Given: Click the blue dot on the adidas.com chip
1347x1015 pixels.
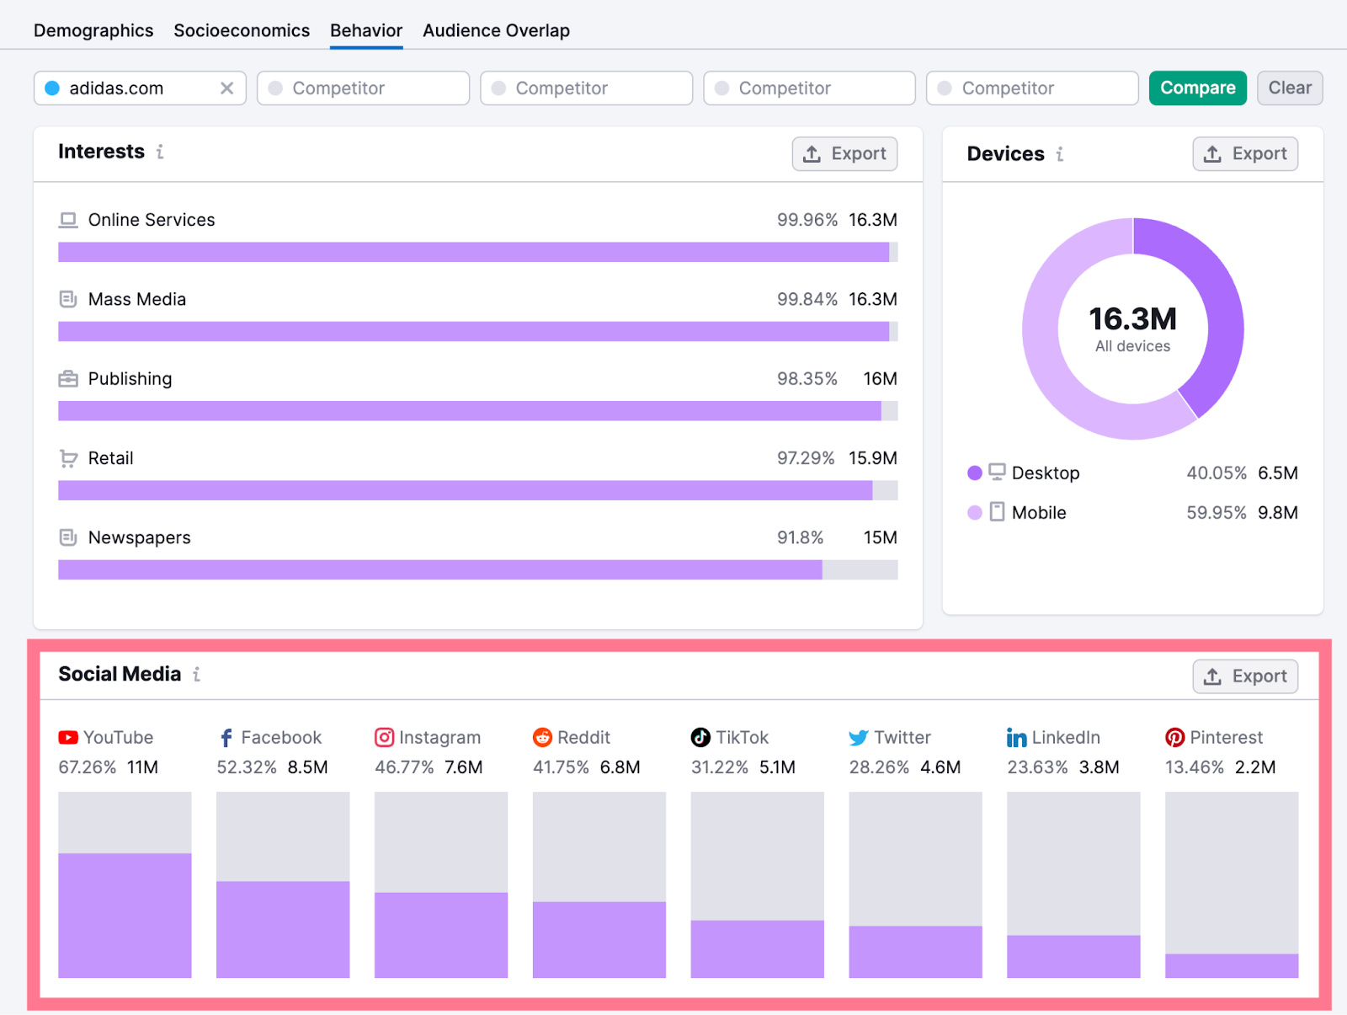Looking at the screenshot, I should [52, 88].
